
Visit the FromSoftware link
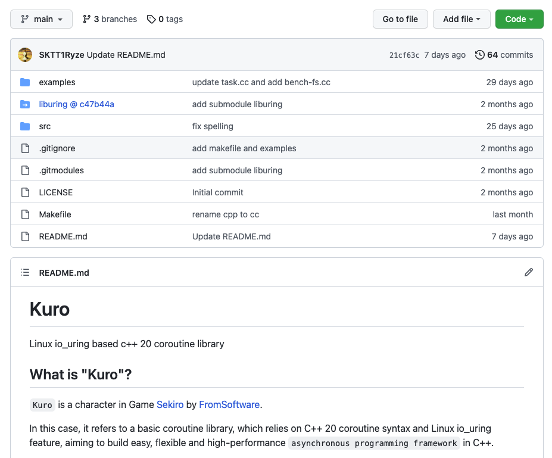229,404
